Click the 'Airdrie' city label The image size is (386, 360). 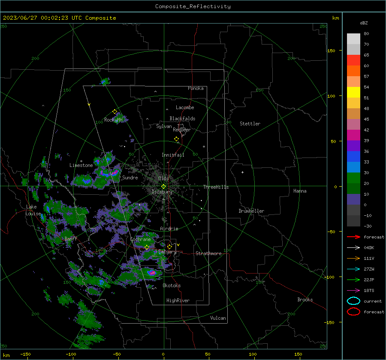[x=169, y=229]
